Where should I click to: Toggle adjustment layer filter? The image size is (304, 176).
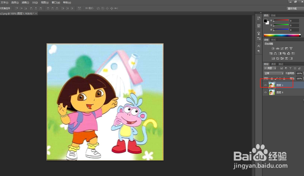286,68
